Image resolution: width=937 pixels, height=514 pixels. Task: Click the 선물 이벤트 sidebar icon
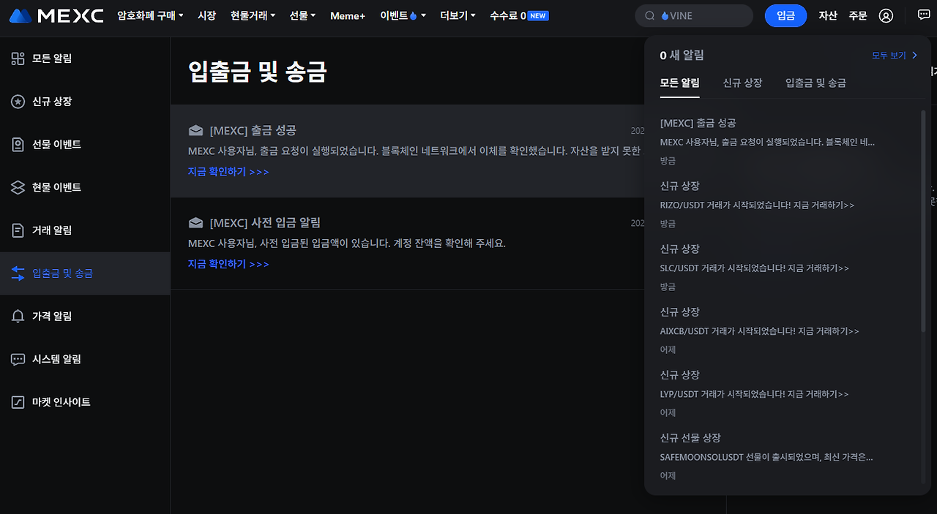18,144
